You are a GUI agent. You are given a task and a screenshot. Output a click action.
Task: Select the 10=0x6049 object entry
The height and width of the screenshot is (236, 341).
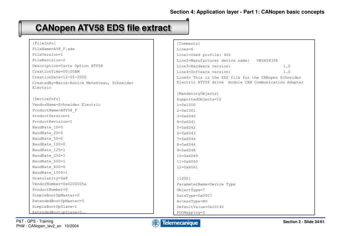pyautogui.click(x=187, y=156)
